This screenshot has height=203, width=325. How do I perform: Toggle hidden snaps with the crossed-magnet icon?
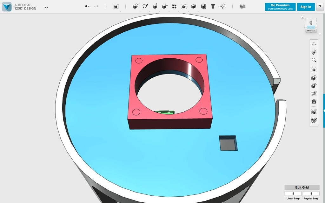pos(314,120)
